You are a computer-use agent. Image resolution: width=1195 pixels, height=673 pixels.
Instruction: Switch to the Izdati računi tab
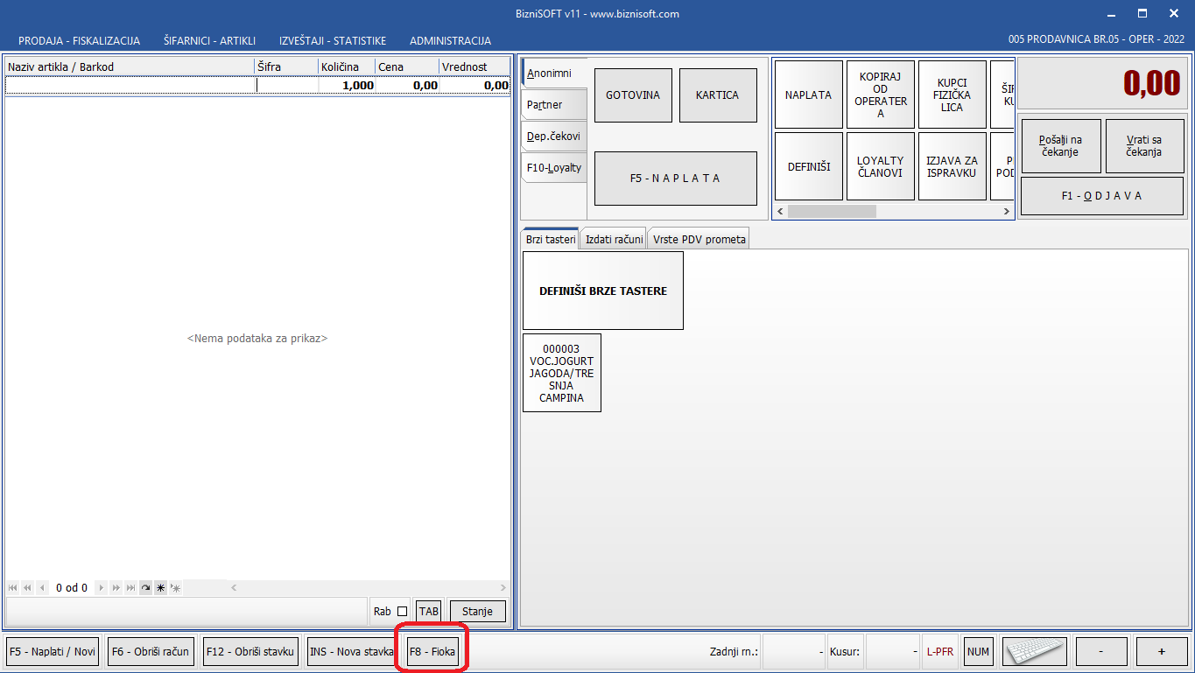point(614,239)
